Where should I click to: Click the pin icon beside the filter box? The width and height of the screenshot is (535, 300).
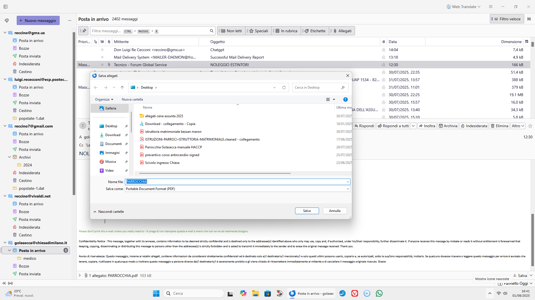tap(84, 31)
